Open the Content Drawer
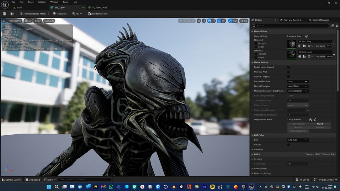Viewport: 340px width, 191px height. click(12, 180)
